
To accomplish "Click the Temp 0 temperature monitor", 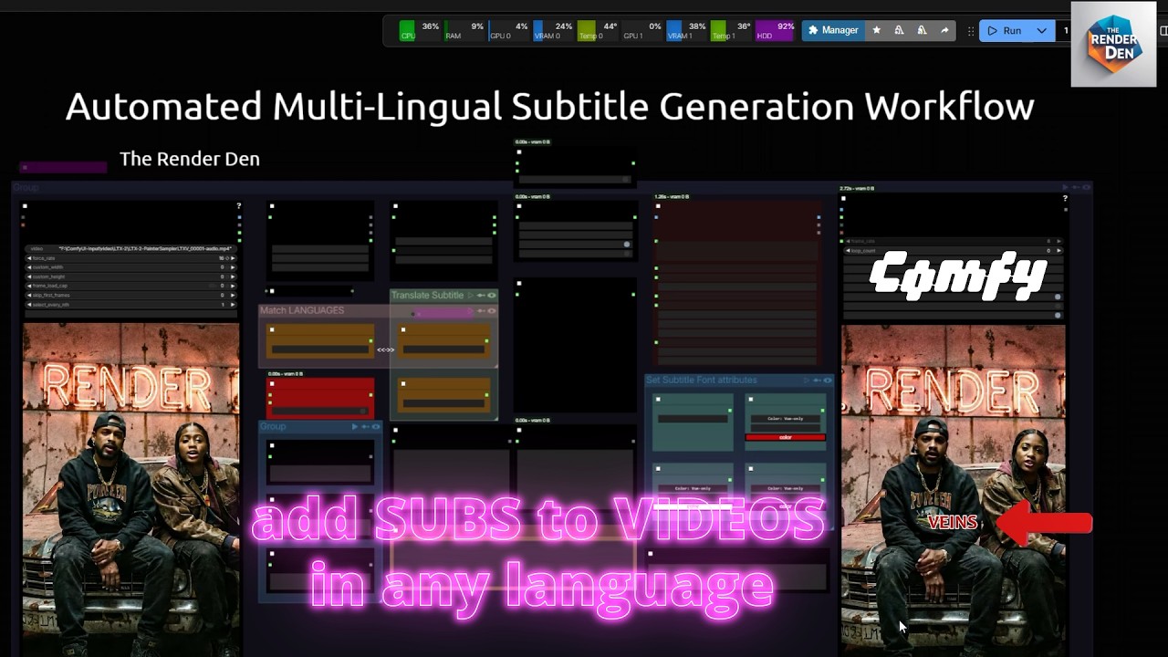I will coord(598,31).
